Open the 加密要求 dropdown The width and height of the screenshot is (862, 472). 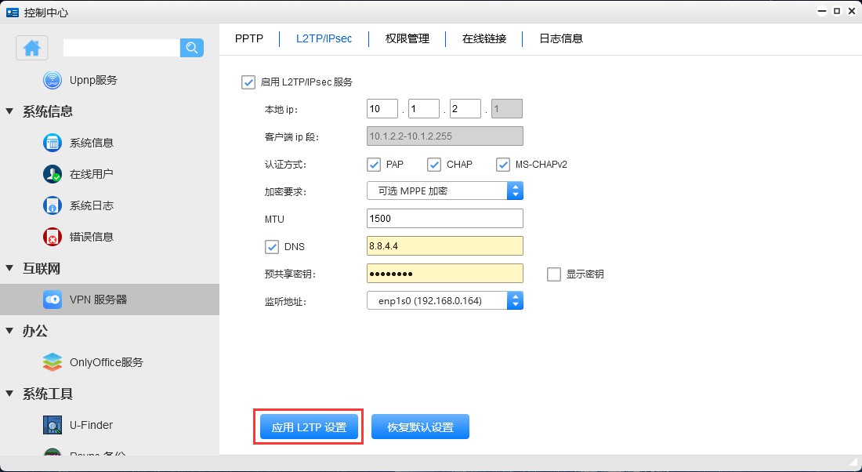click(444, 191)
